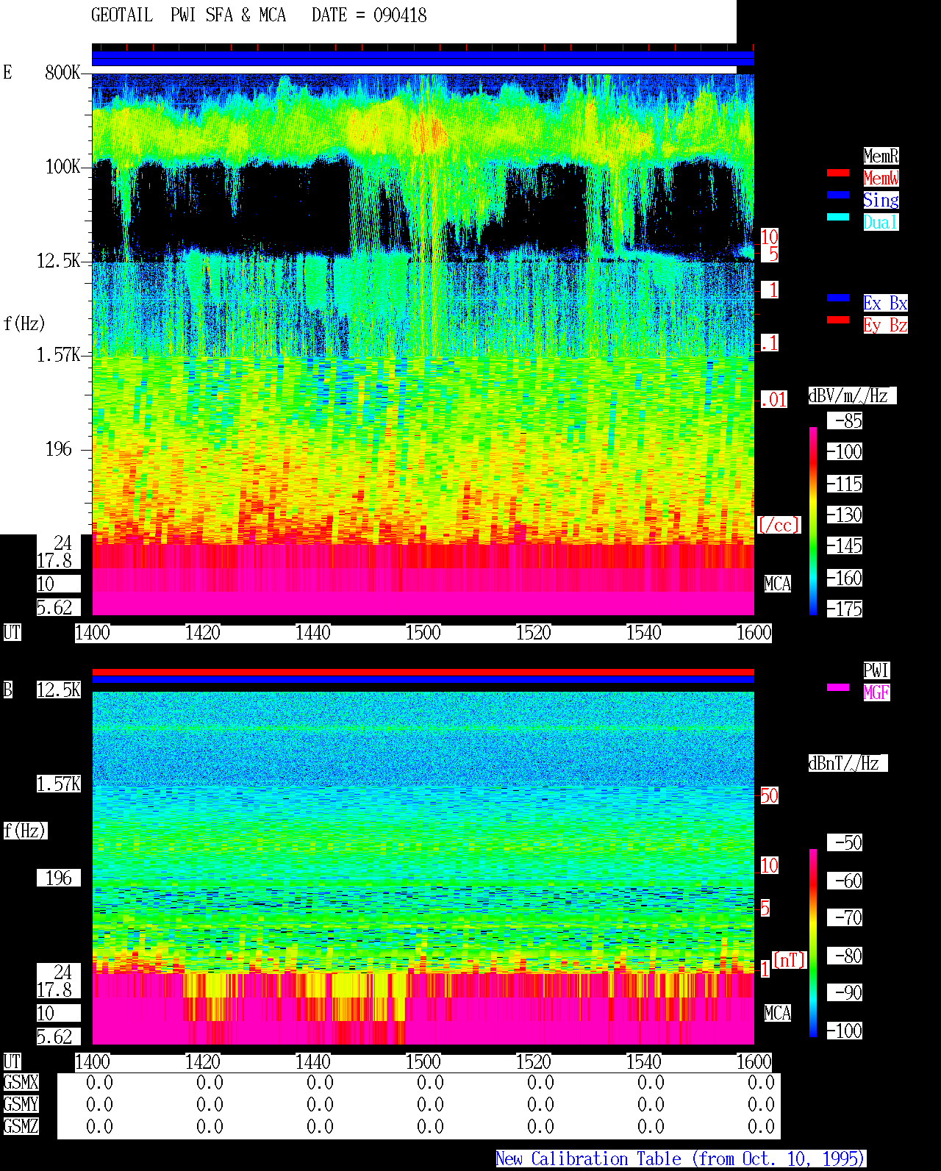Click the magnetic field spectrogram plot

pyautogui.click(x=423, y=868)
